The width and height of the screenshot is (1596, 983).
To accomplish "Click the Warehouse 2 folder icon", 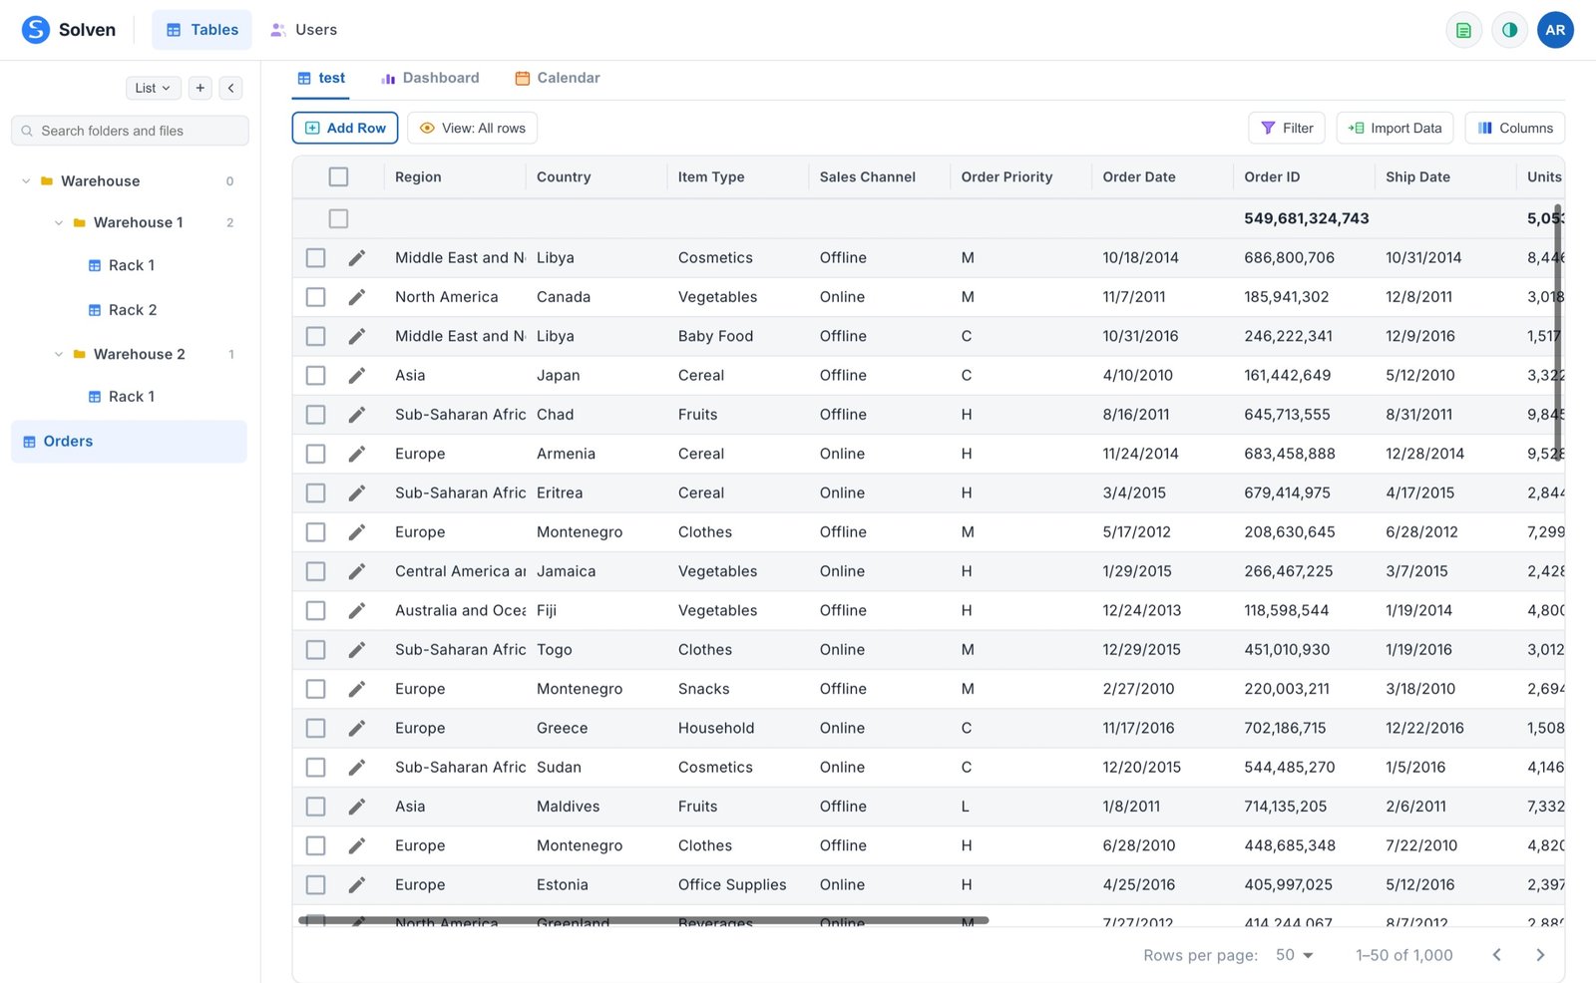I will pyautogui.click(x=79, y=355).
